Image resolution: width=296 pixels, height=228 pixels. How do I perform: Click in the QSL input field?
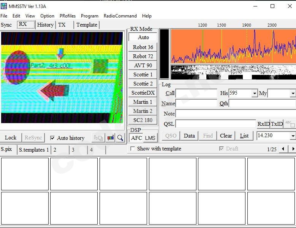[x=215, y=124]
